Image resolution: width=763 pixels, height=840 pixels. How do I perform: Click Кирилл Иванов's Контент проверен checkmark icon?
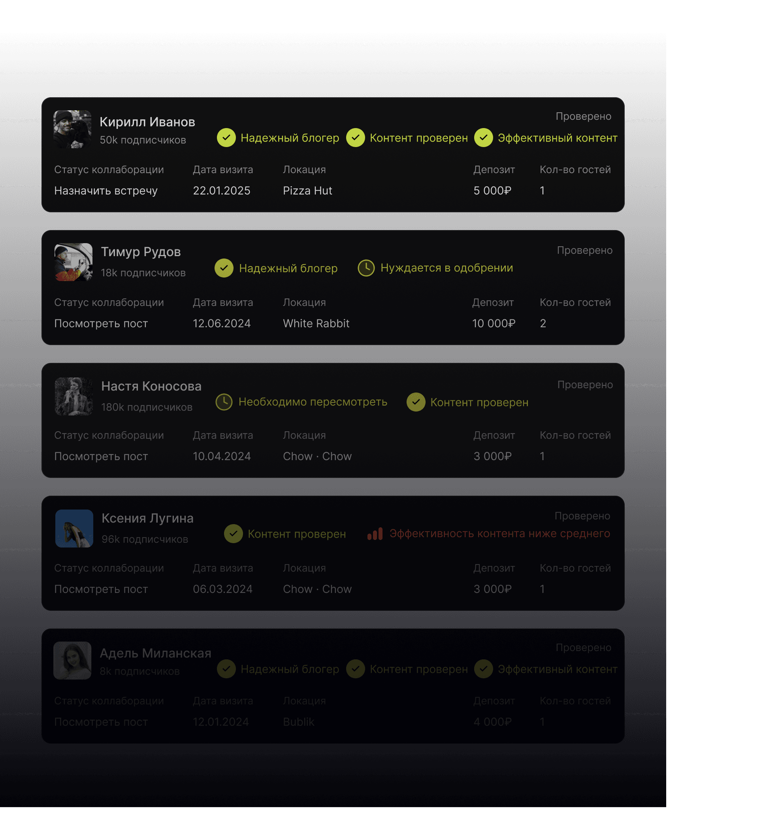[x=355, y=138]
